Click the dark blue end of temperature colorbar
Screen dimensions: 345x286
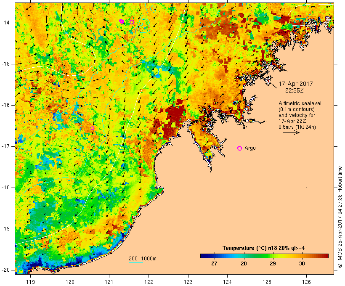coord(204,256)
